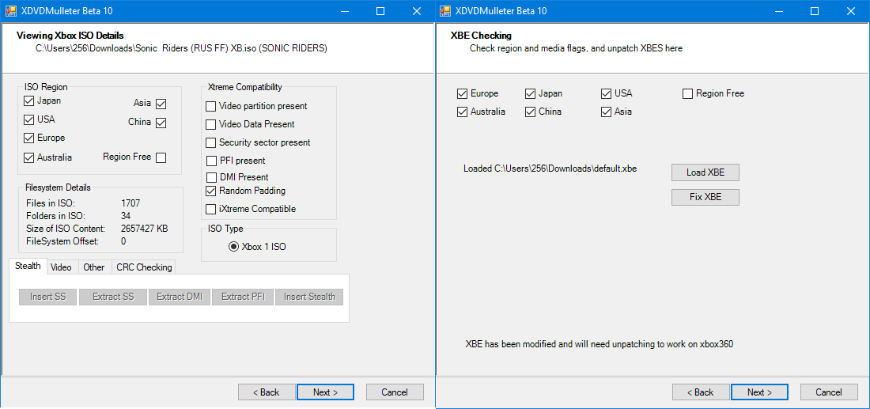Click the ISO file path text

[x=181, y=48]
